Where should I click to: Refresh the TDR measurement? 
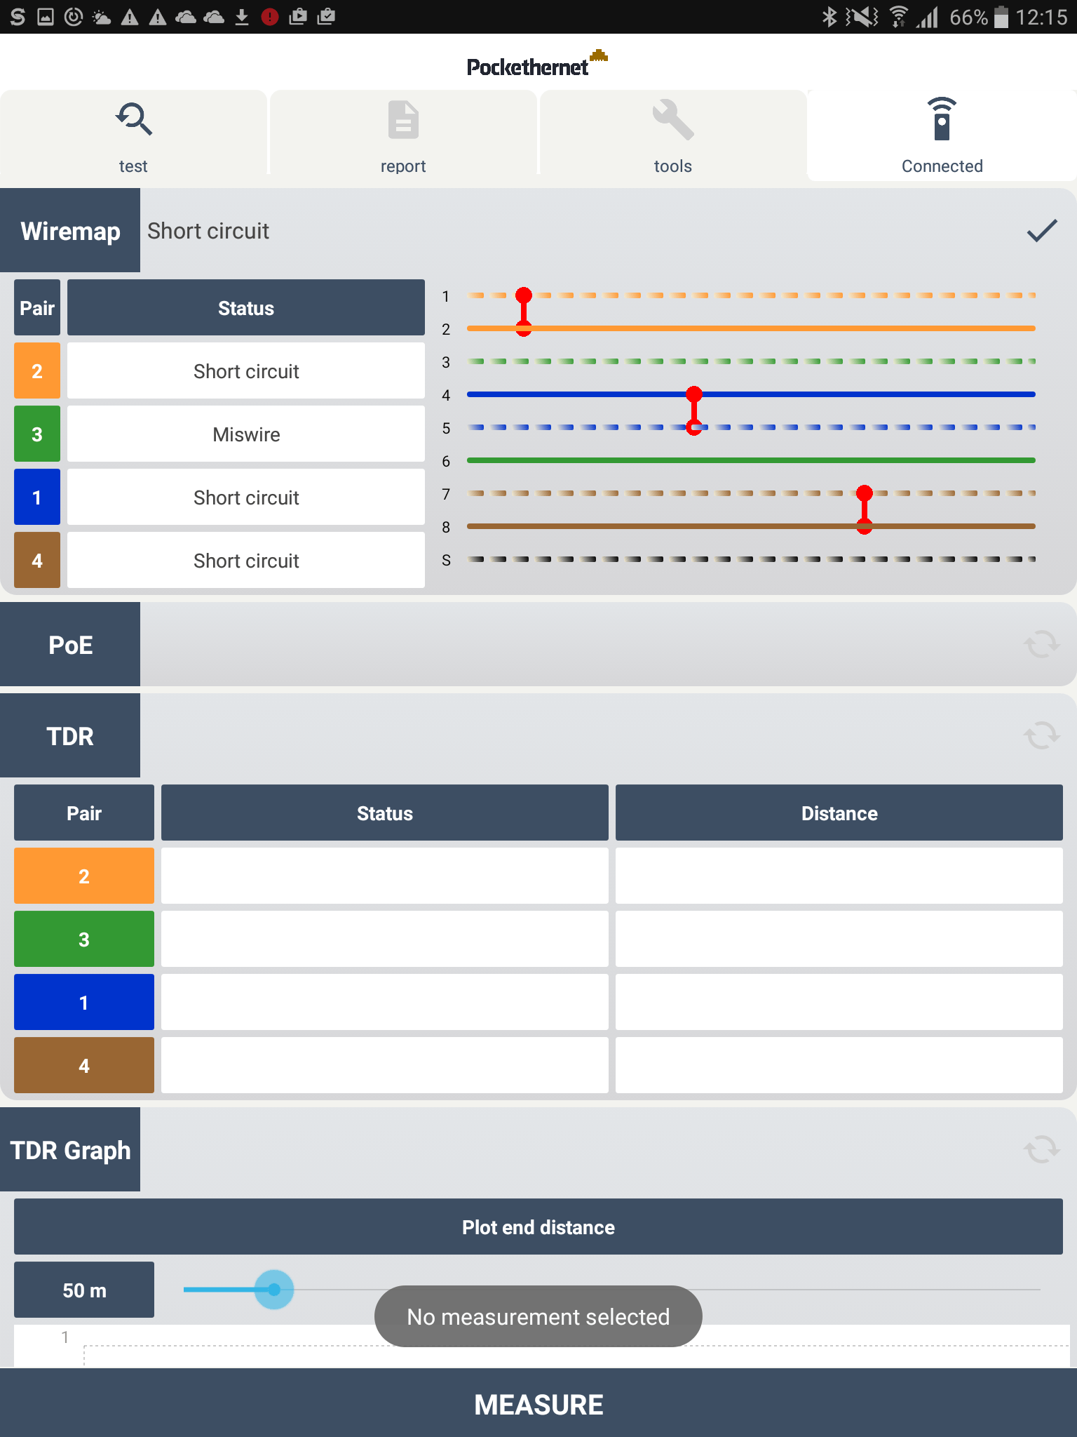tap(1041, 735)
